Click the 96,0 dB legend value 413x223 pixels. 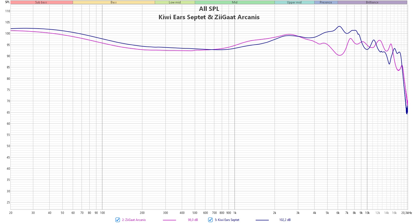click(193, 220)
